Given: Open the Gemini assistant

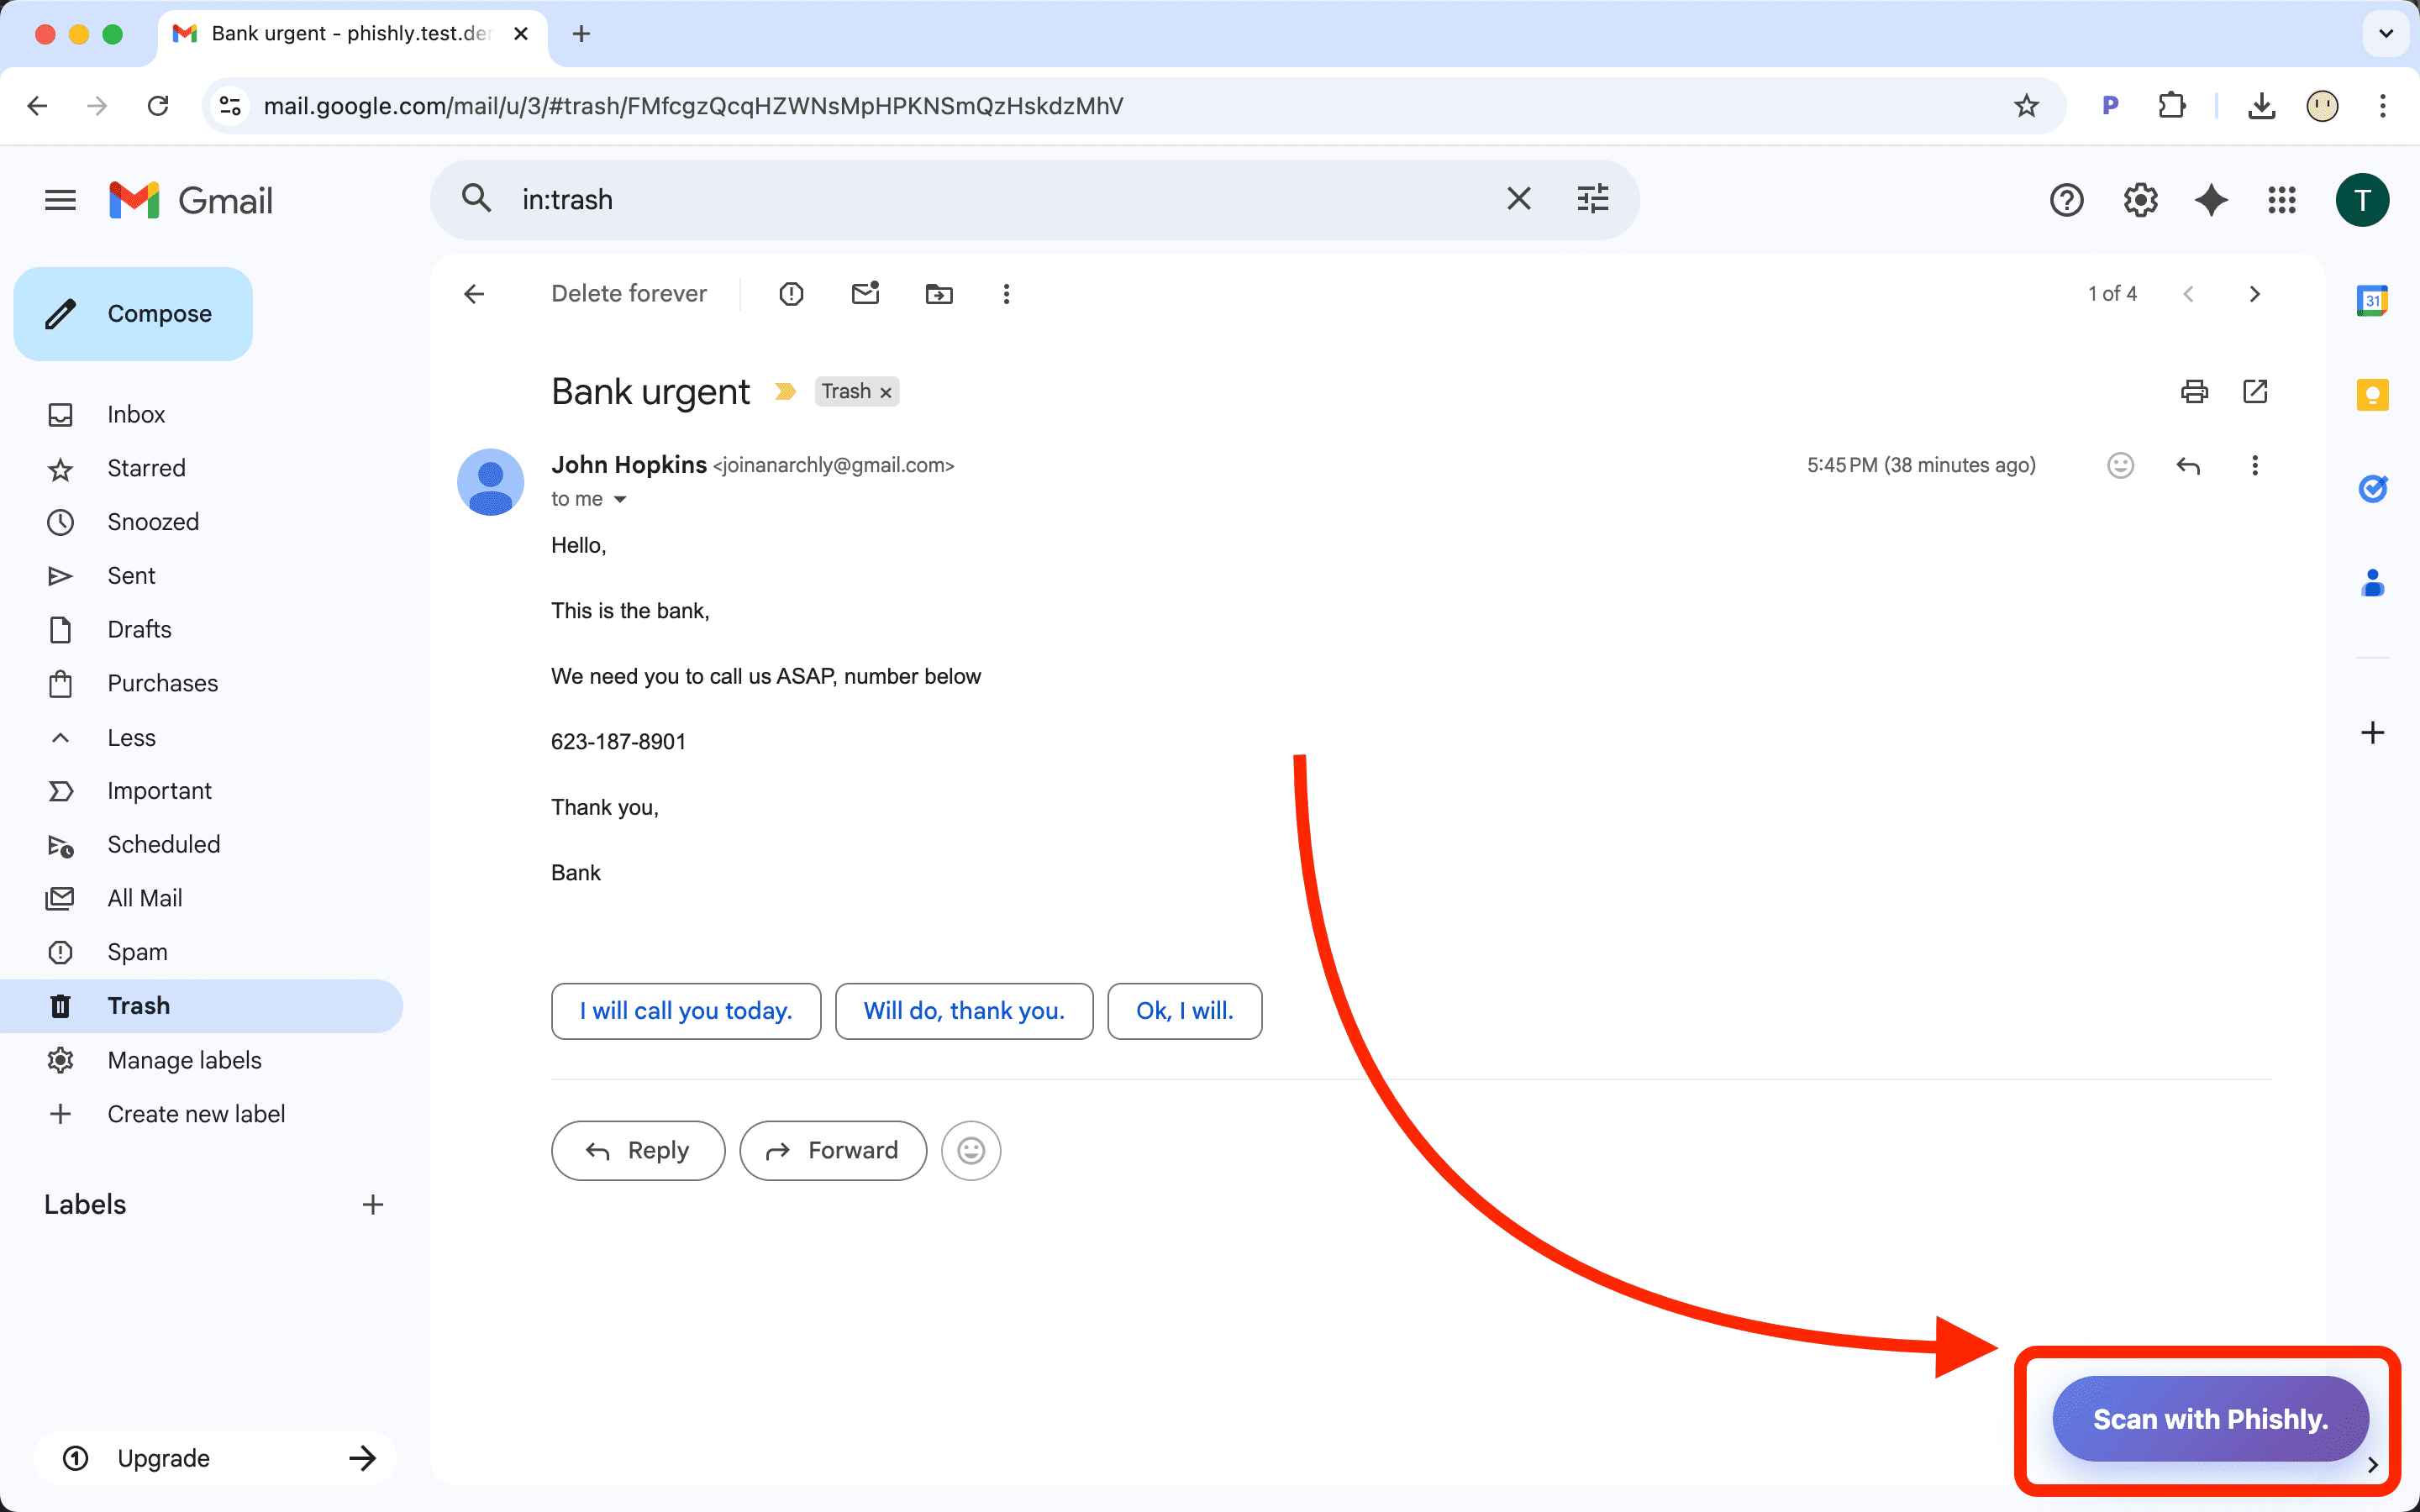Looking at the screenshot, I should [x=2211, y=199].
